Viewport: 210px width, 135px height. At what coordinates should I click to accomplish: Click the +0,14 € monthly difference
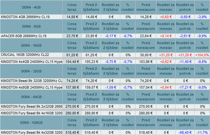pyautogui.click(x=166, y=36)
